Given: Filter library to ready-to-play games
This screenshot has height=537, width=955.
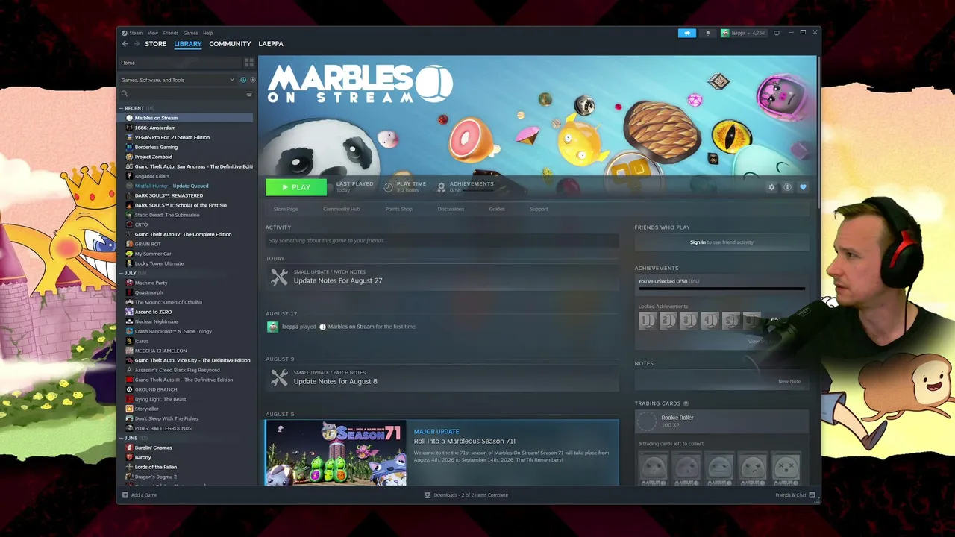Looking at the screenshot, I should [x=252, y=80].
